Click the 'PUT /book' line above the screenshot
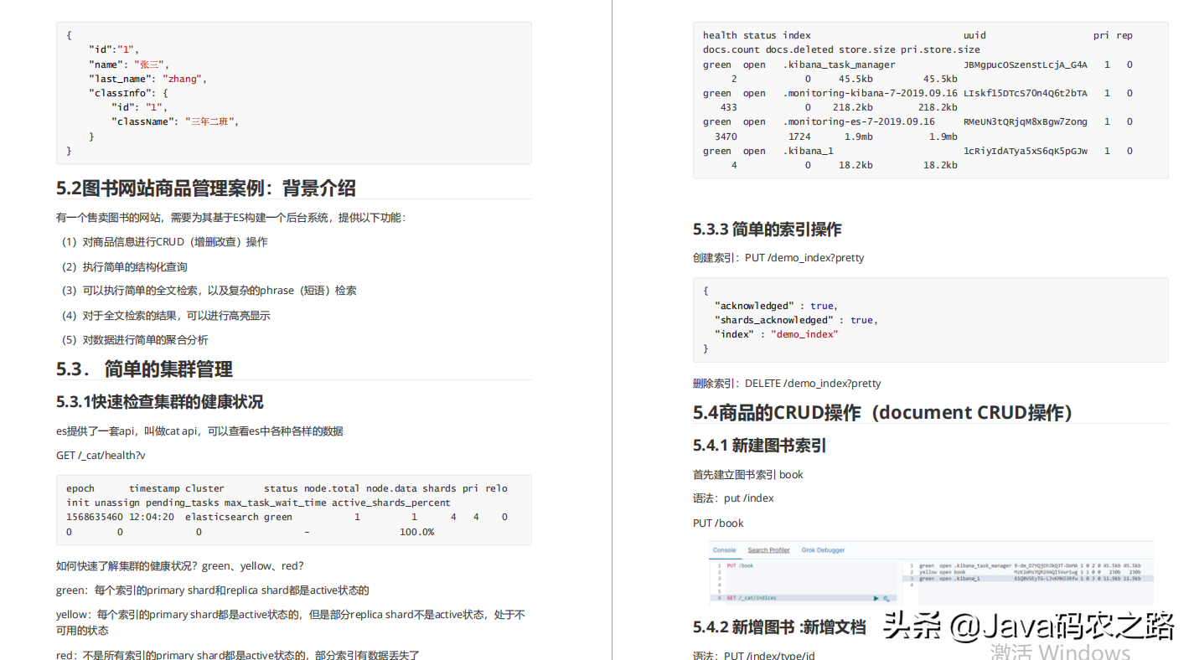The height and width of the screenshot is (660, 1194). tap(718, 523)
